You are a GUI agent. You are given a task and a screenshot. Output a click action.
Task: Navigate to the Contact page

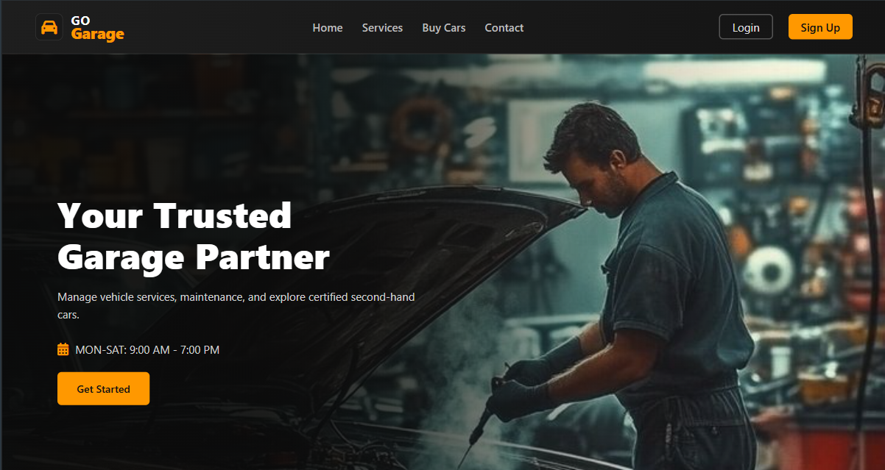coord(504,28)
